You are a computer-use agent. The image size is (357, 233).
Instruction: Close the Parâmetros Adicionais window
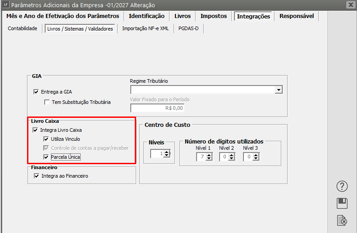click(x=350, y=5)
